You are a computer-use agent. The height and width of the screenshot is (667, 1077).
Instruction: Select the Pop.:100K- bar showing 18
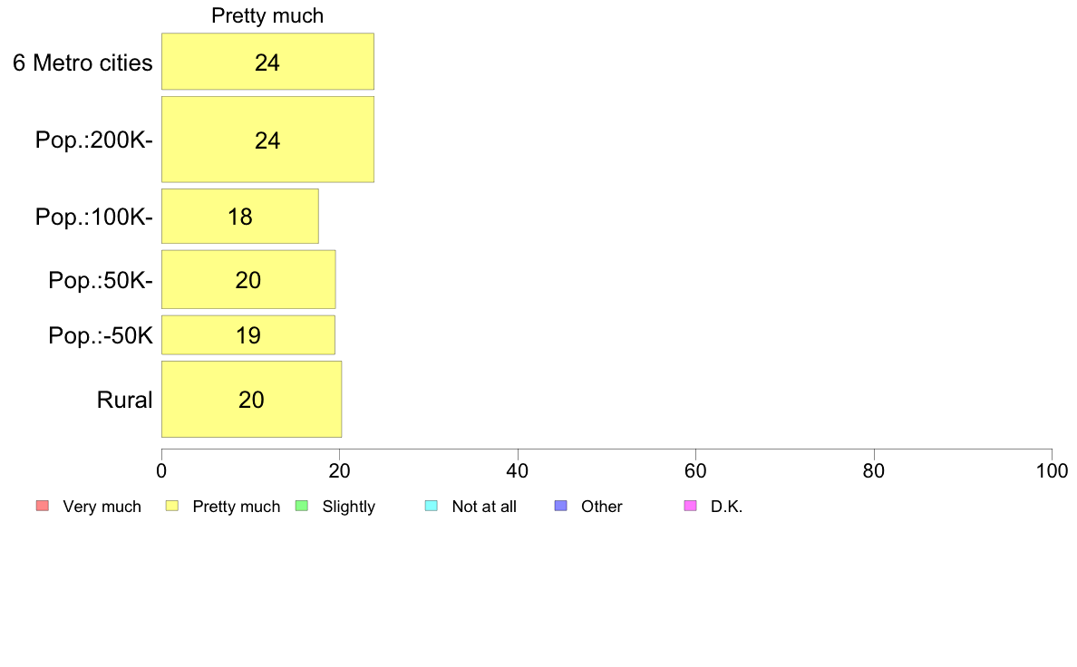pos(239,217)
